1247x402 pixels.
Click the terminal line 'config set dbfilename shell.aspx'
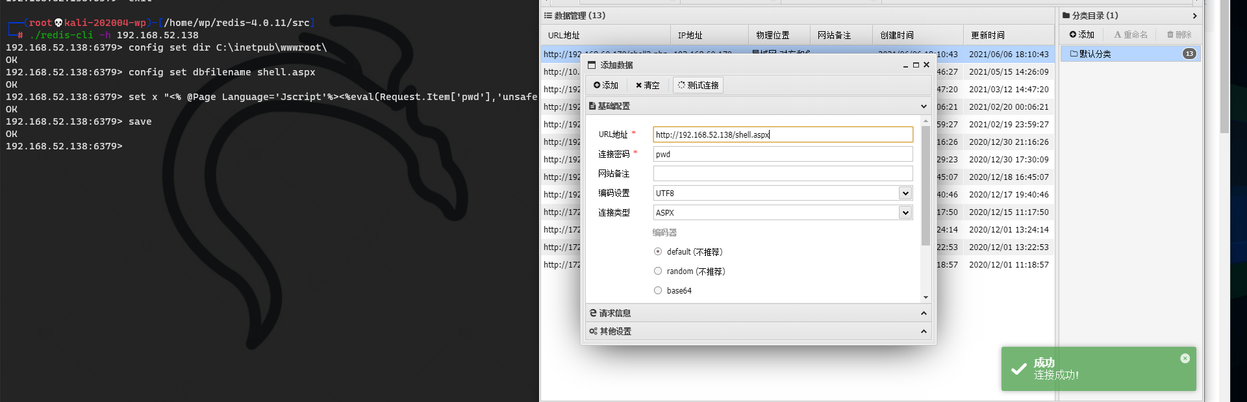pyautogui.click(x=160, y=72)
